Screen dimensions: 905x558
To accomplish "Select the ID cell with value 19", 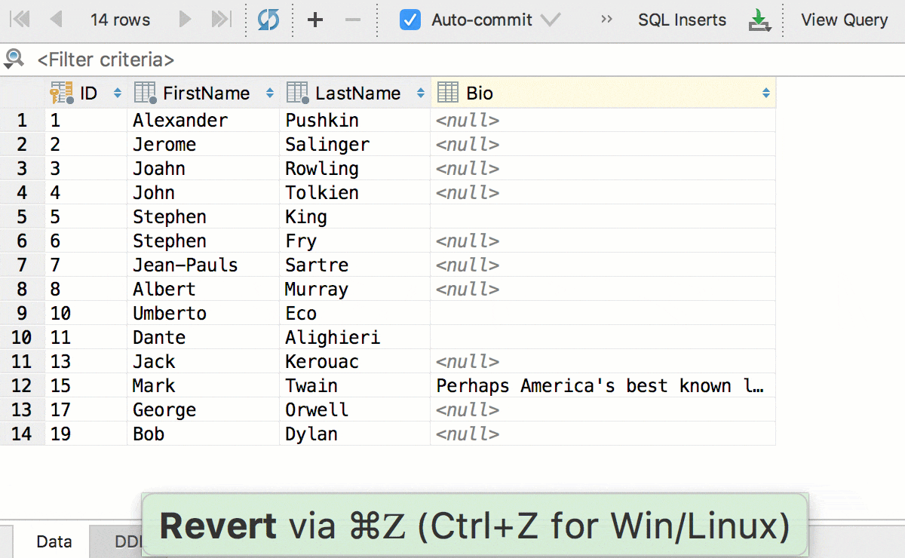I will (86, 434).
